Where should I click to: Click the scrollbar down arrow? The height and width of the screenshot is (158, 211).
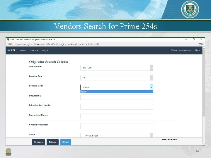click(x=204, y=144)
